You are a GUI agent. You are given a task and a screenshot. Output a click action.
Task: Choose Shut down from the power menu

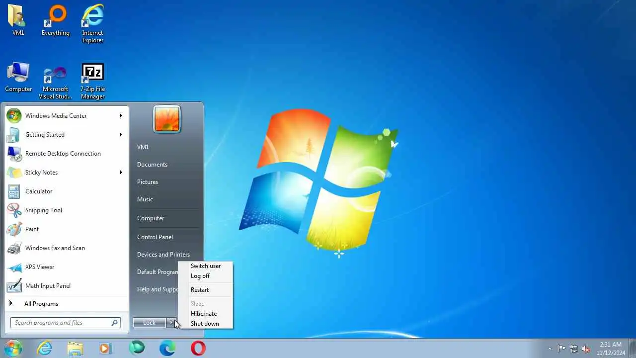click(x=206, y=324)
